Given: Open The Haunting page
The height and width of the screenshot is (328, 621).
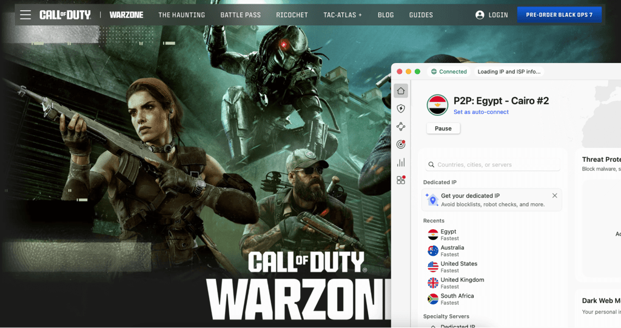Looking at the screenshot, I should click(182, 15).
